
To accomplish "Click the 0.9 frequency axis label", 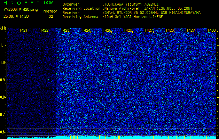I will (2, 80).
